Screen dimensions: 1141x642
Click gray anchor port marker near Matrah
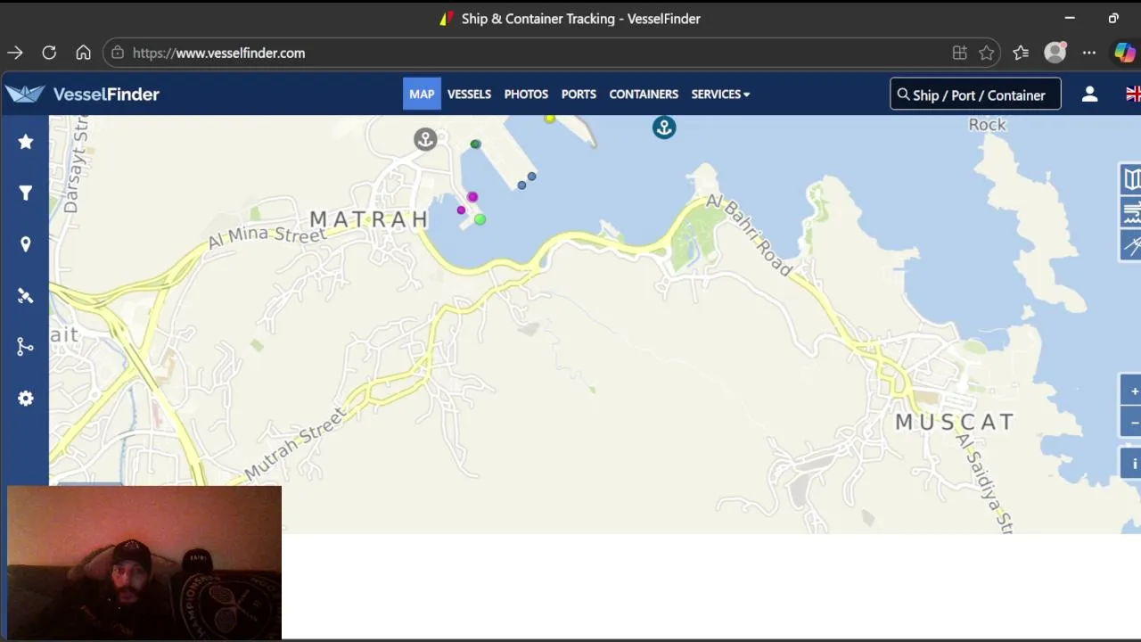click(425, 139)
